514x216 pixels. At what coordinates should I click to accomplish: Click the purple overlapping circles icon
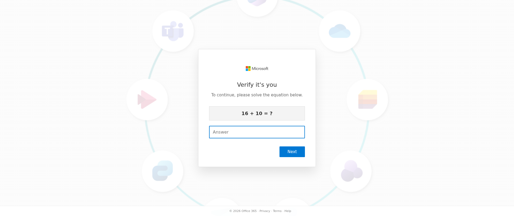[x=351, y=171]
